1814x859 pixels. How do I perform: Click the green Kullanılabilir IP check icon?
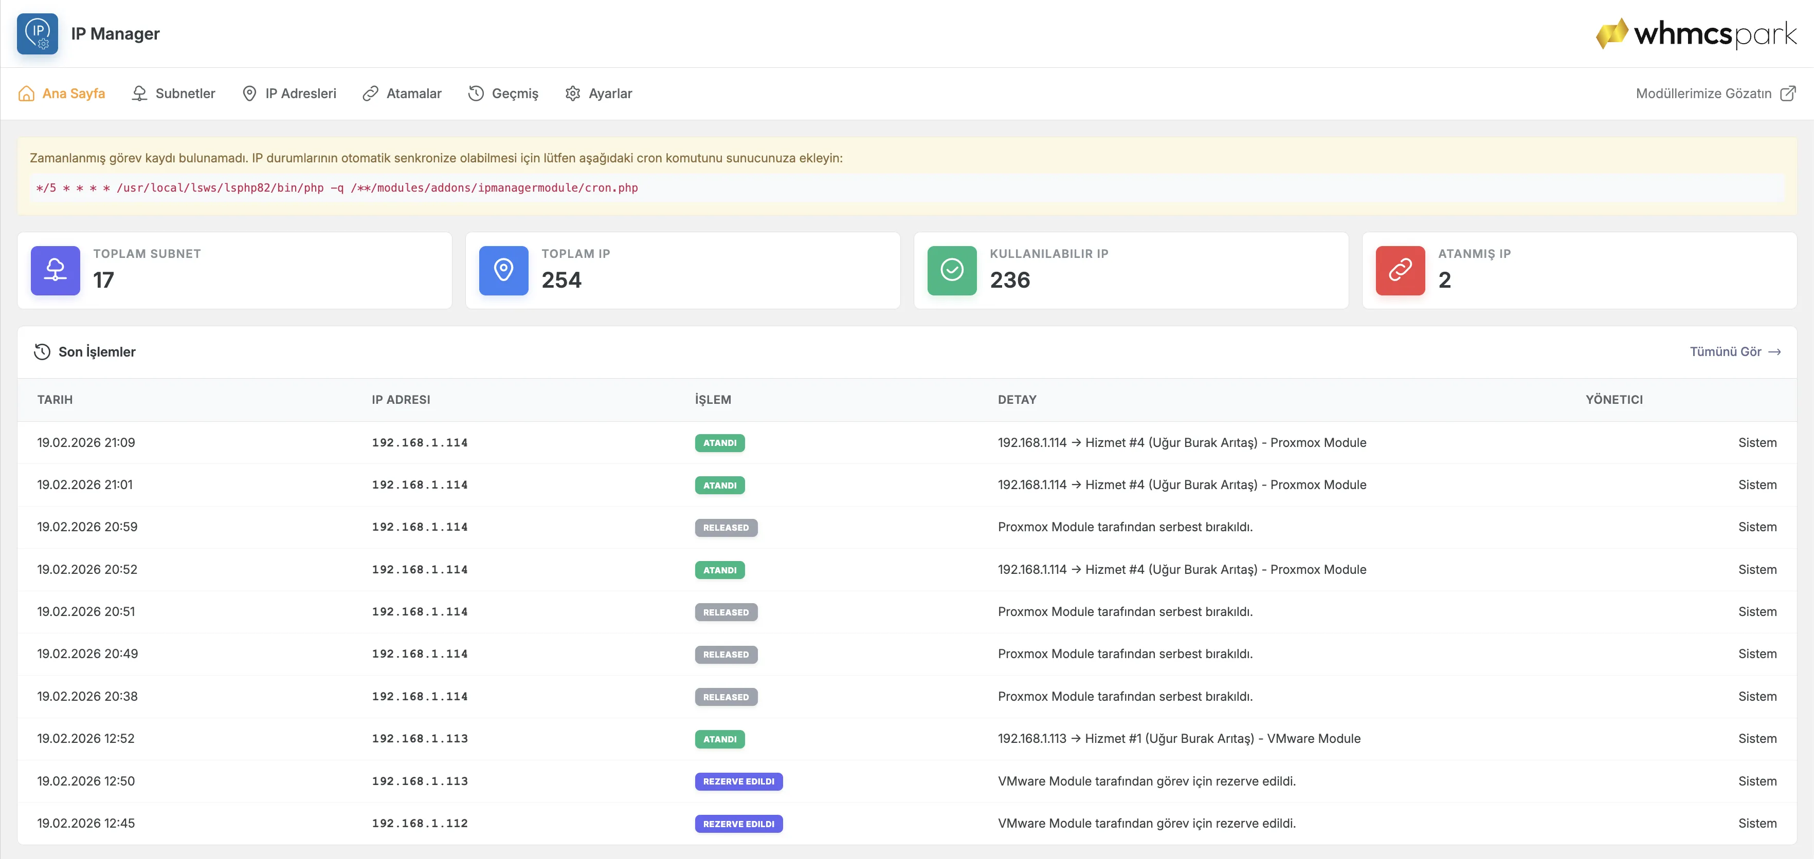[x=952, y=270]
